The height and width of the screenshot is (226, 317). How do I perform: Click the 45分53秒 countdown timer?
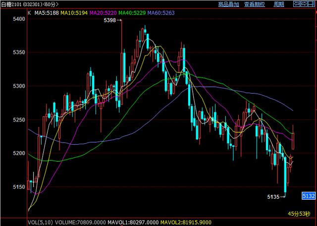(x=299, y=214)
